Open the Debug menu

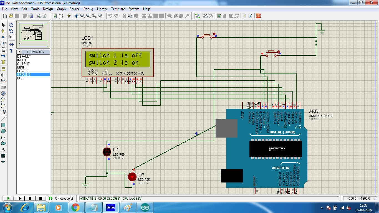pyautogui.click(x=88, y=9)
